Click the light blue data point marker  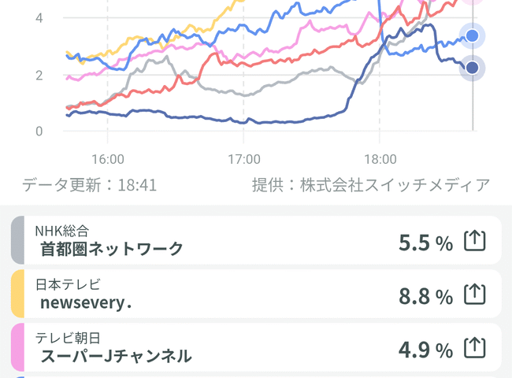click(x=472, y=35)
